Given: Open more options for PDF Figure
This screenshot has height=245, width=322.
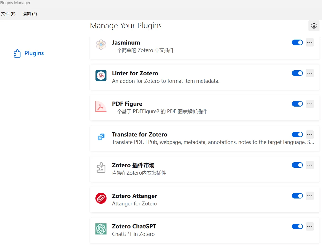Looking at the screenshot, I should coord(310,104).
